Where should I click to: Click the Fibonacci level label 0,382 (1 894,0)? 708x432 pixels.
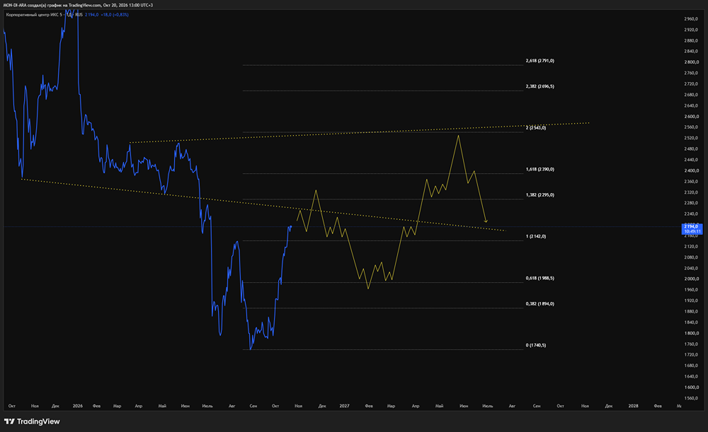coord(540,303)
